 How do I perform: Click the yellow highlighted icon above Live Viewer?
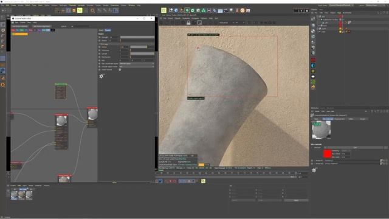point(164,10)
